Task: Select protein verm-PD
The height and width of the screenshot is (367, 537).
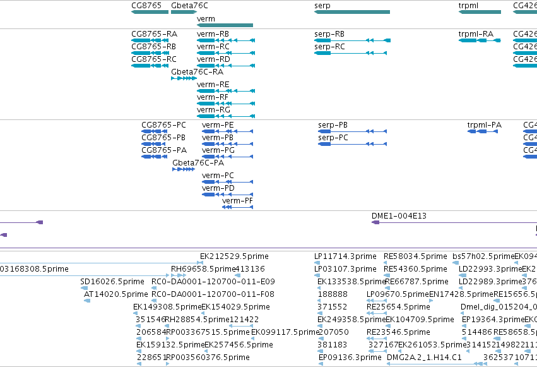Action: (x=227, y=195)
